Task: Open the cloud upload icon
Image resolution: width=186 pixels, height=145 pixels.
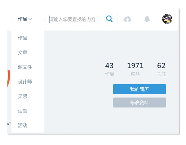Action: [127, 19]
